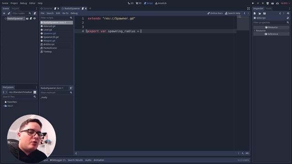This screenshot has width=292, height=164.
Task: Open Online Docs link
Action: point(215,13)
